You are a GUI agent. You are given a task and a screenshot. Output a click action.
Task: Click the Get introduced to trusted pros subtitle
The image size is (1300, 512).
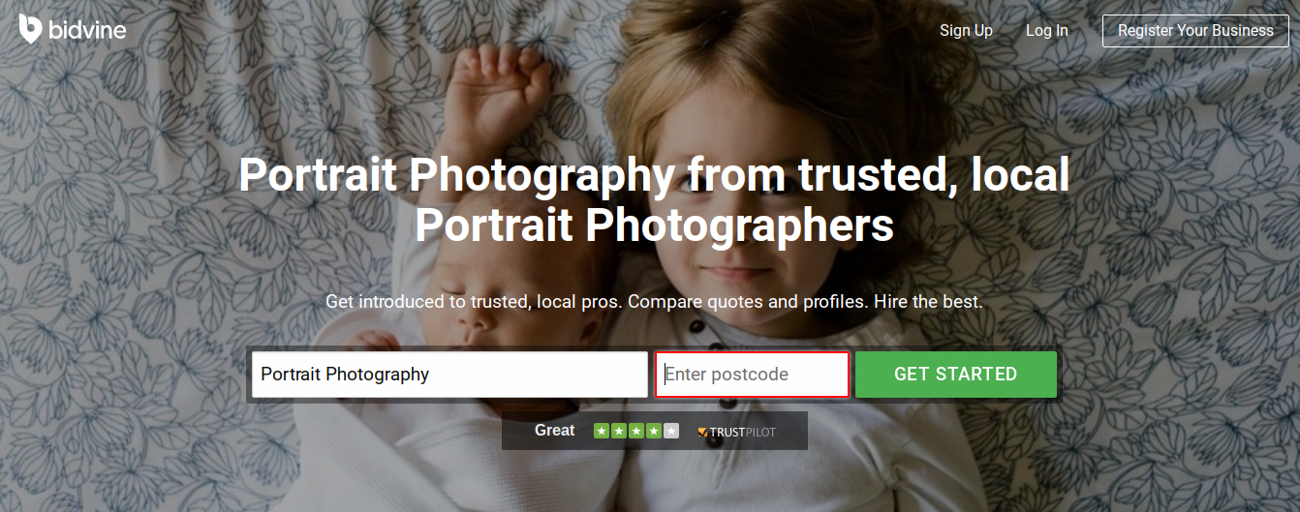[x=654, y=302]
